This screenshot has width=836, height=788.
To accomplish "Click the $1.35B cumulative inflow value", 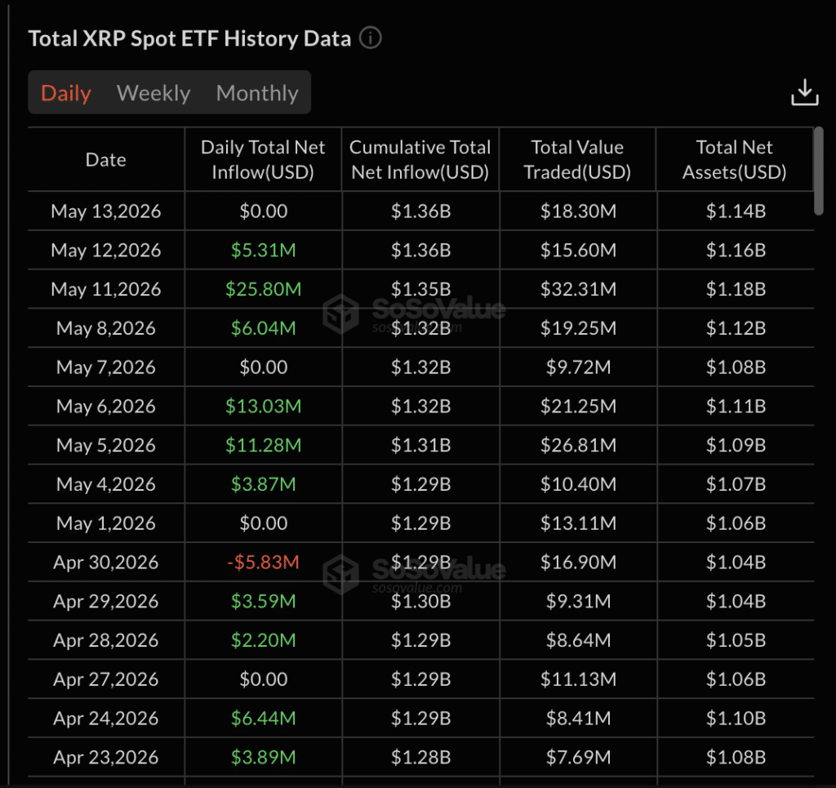I will [x=420, y=289].
